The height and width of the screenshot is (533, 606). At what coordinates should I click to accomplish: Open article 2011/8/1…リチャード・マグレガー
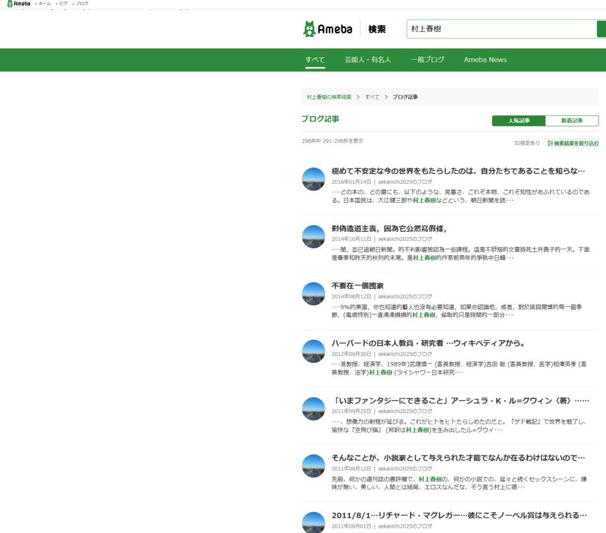coord(459,515)
